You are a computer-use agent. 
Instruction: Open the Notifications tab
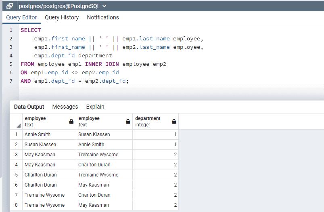(x=103, y=17)
